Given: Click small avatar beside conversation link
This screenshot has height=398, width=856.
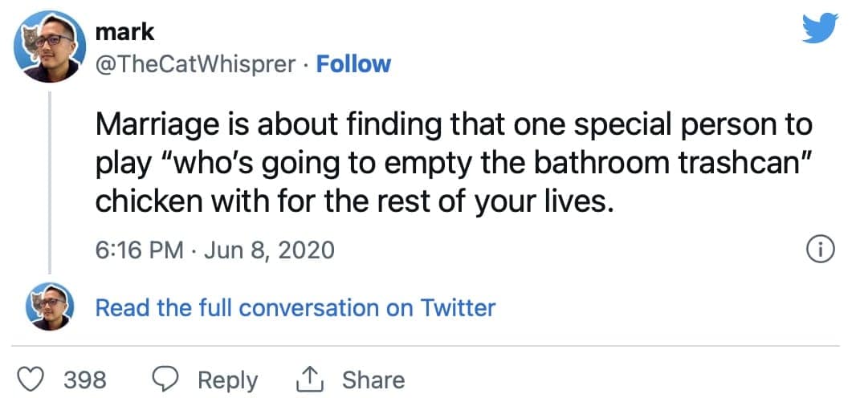Looking at the screenshot, I should click(50, 307).
